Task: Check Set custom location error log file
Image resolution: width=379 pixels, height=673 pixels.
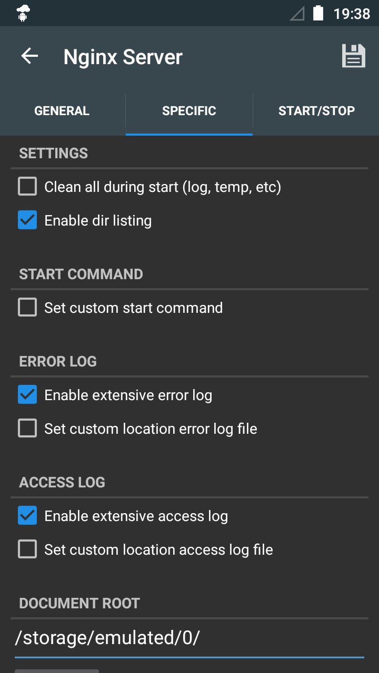Action: coord(27,428)
